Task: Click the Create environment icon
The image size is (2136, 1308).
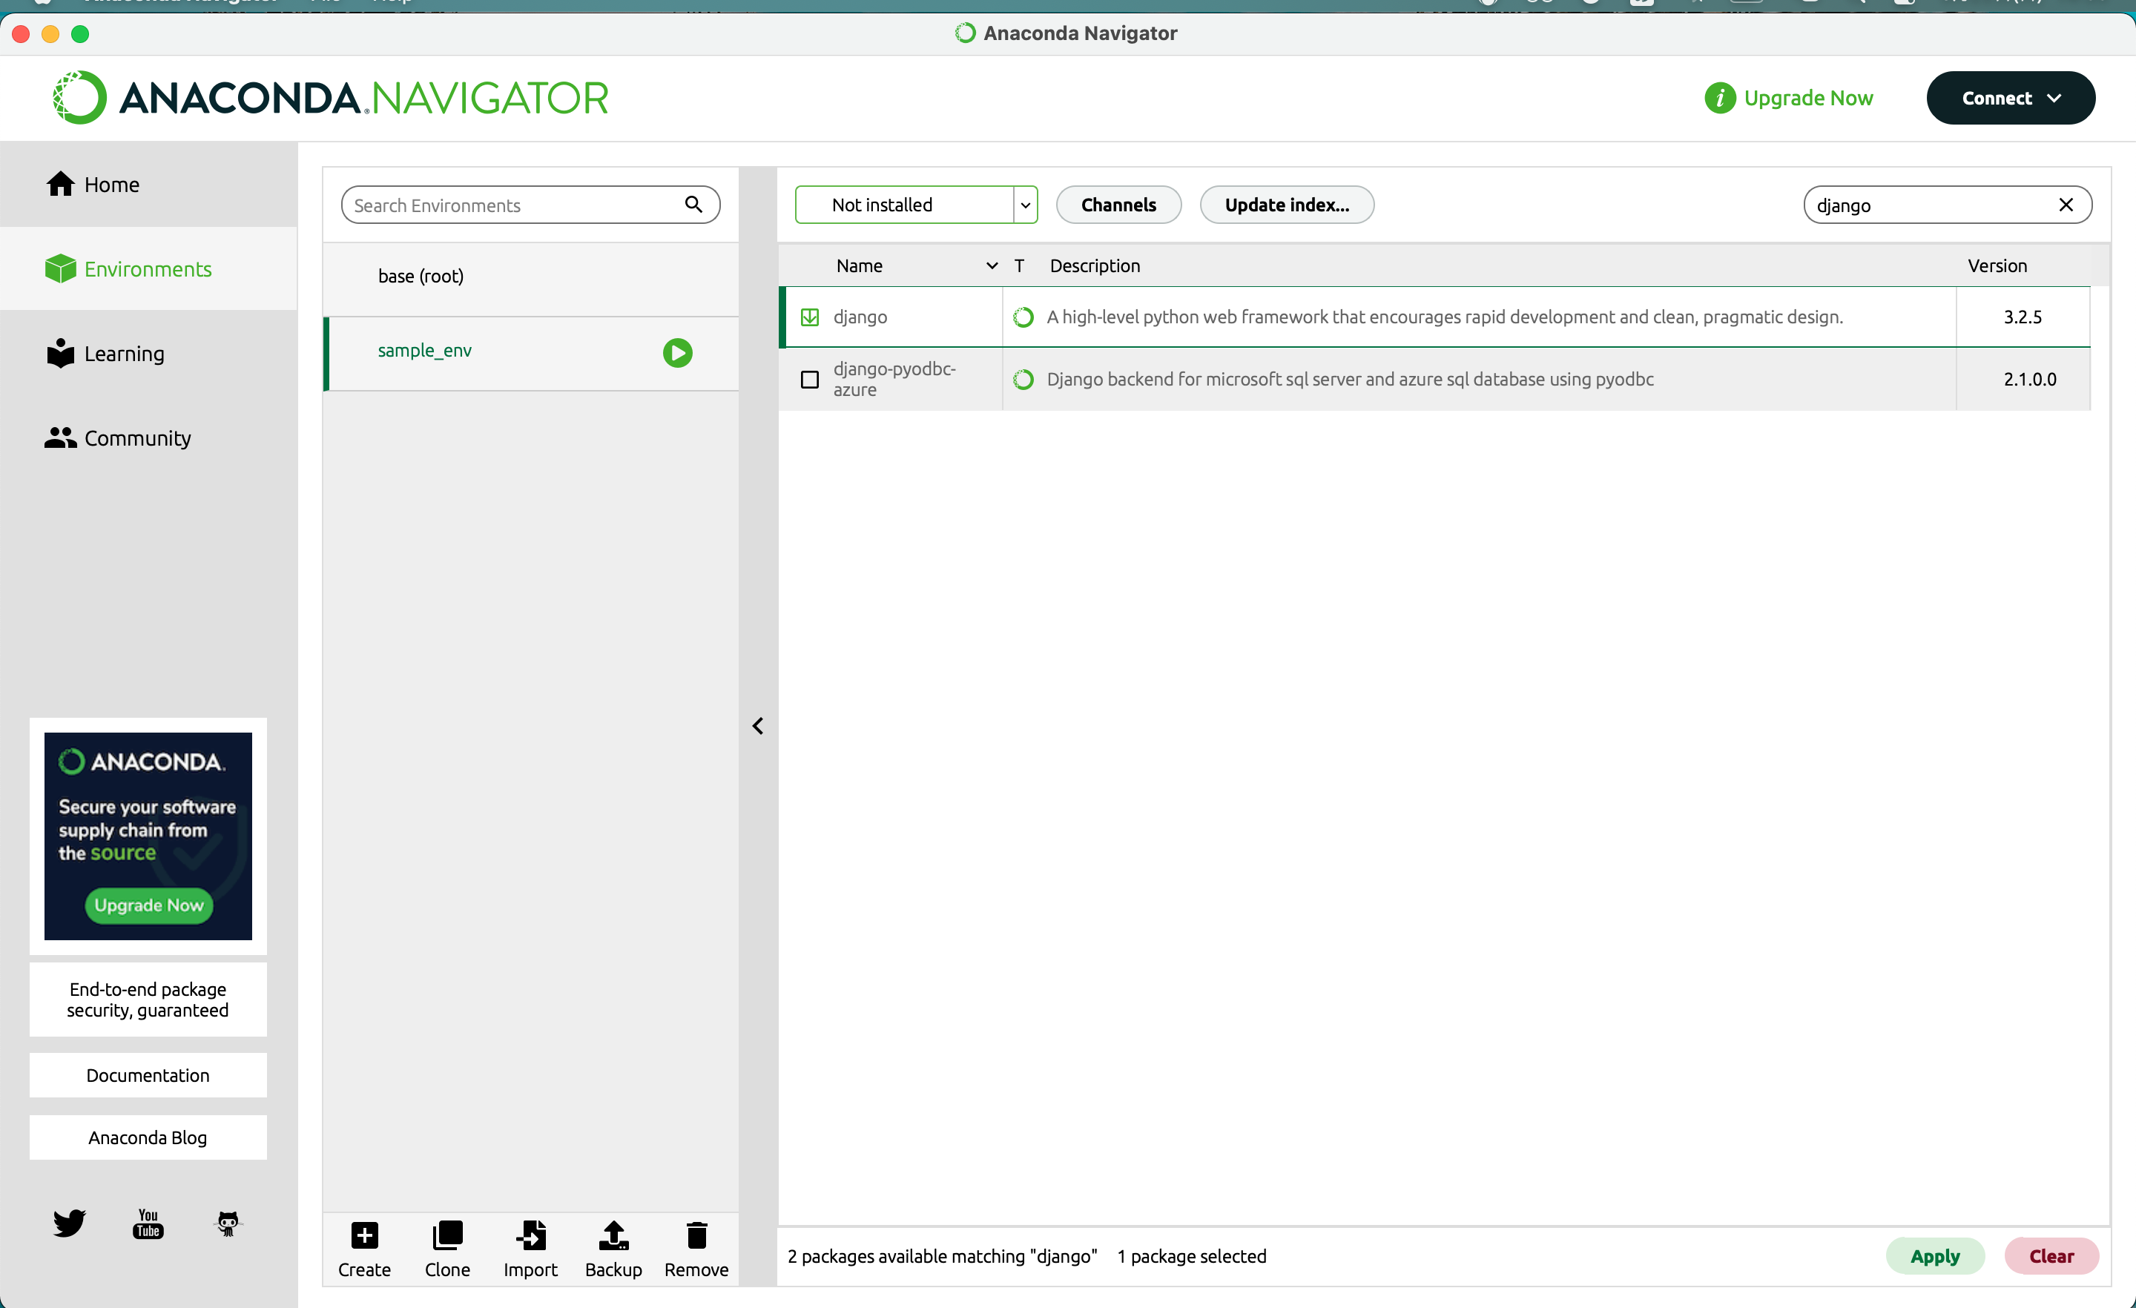Action: pos(364,1235)
